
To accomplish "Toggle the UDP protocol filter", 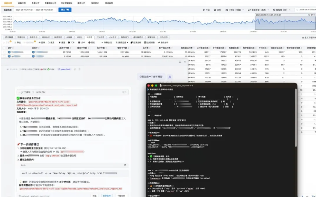I will click(82, 43).
